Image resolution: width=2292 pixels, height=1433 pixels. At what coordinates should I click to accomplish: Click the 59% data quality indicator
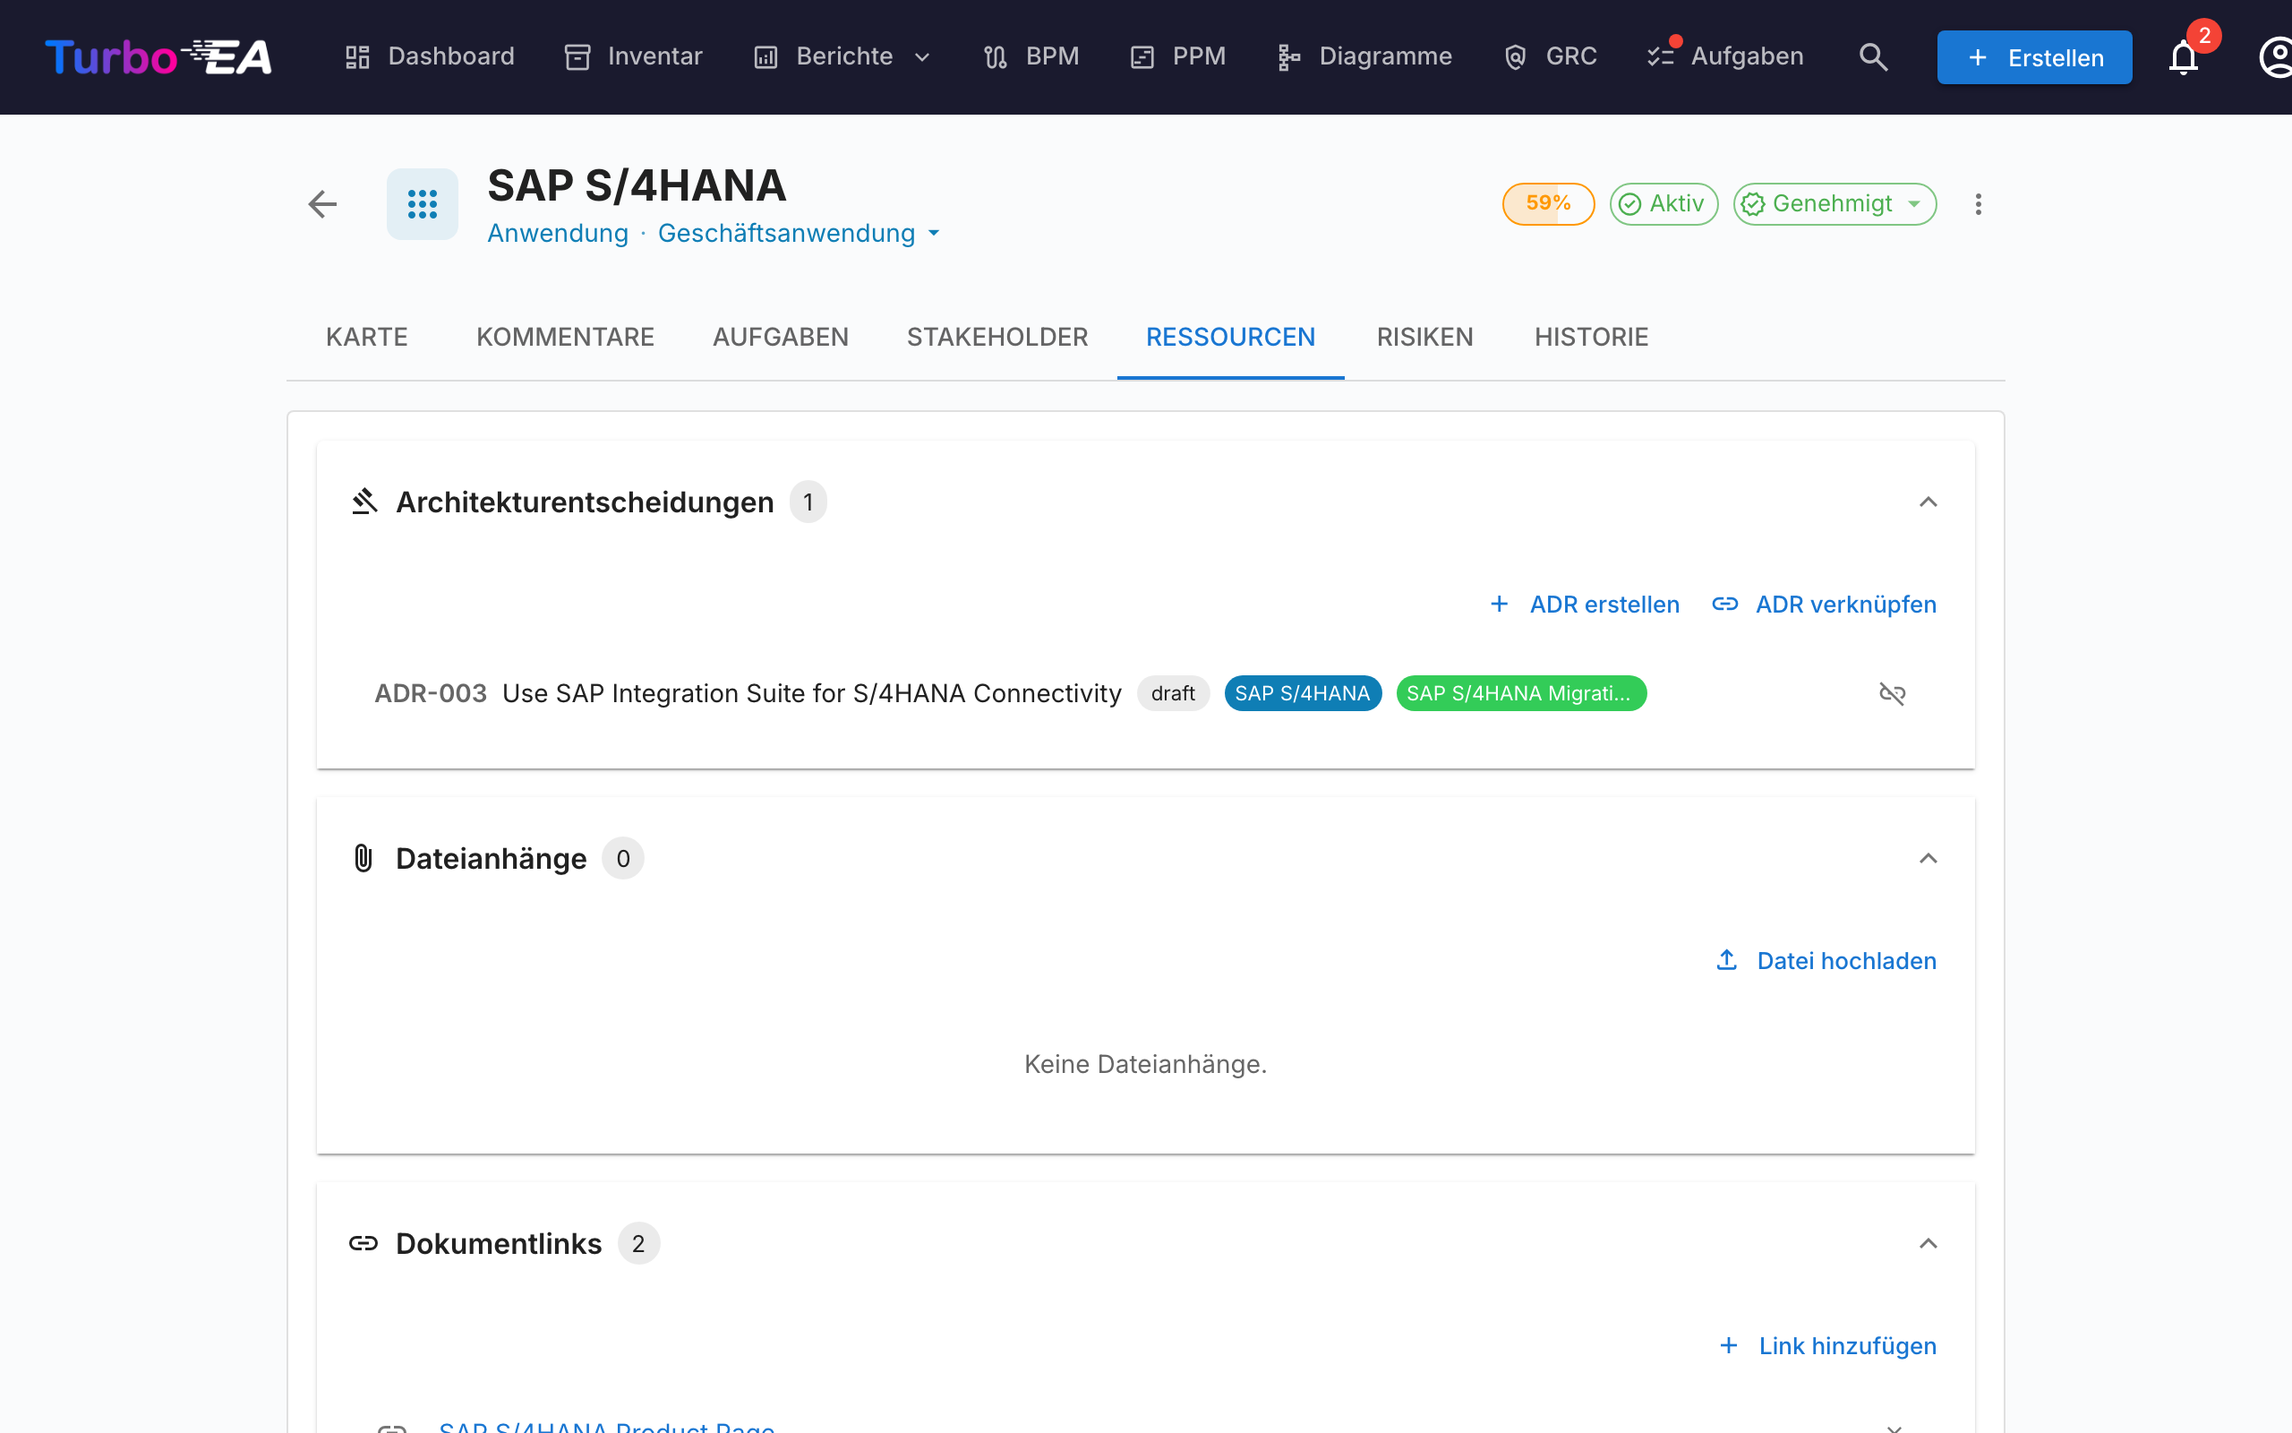1549,204
